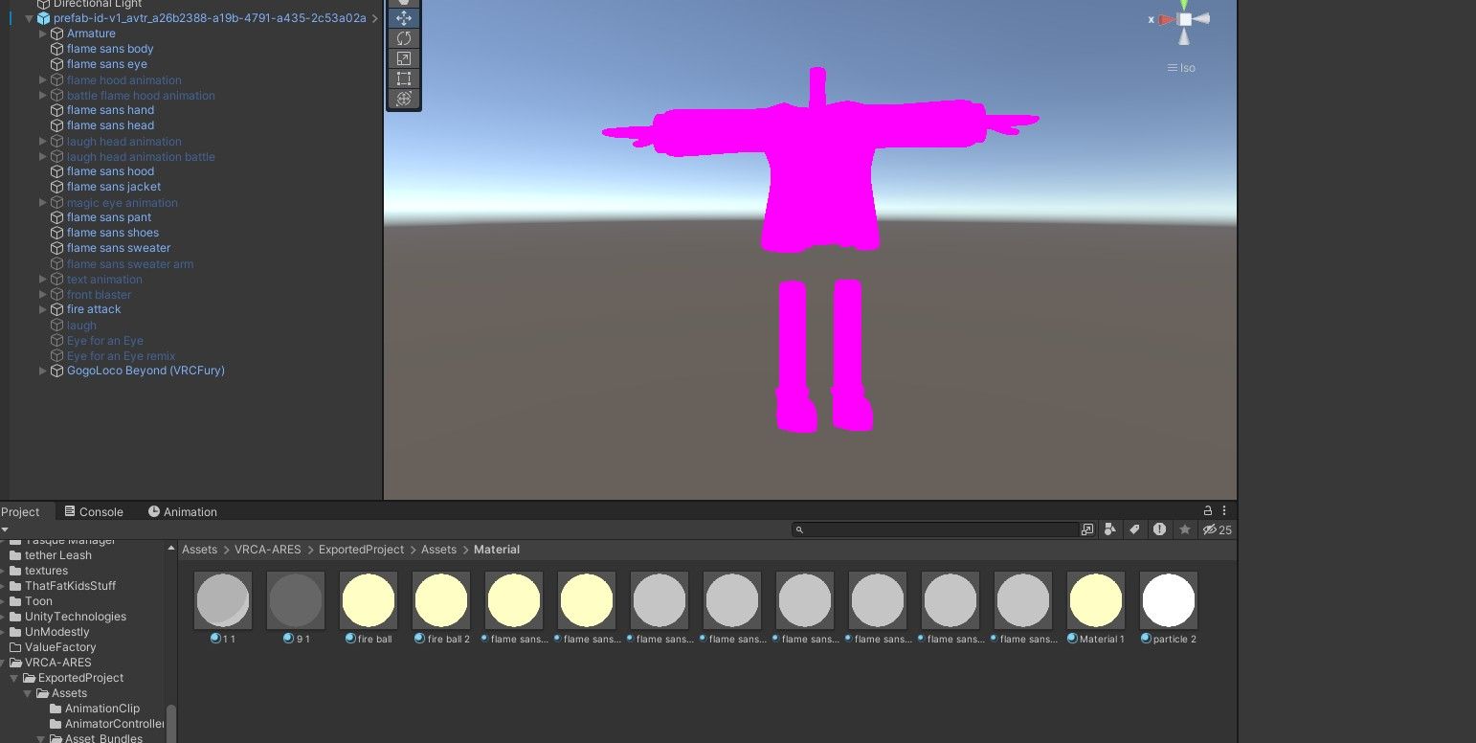1476x743 pixels.
Task: Click the ValueFactory folder icon
Action: point(15,647)
